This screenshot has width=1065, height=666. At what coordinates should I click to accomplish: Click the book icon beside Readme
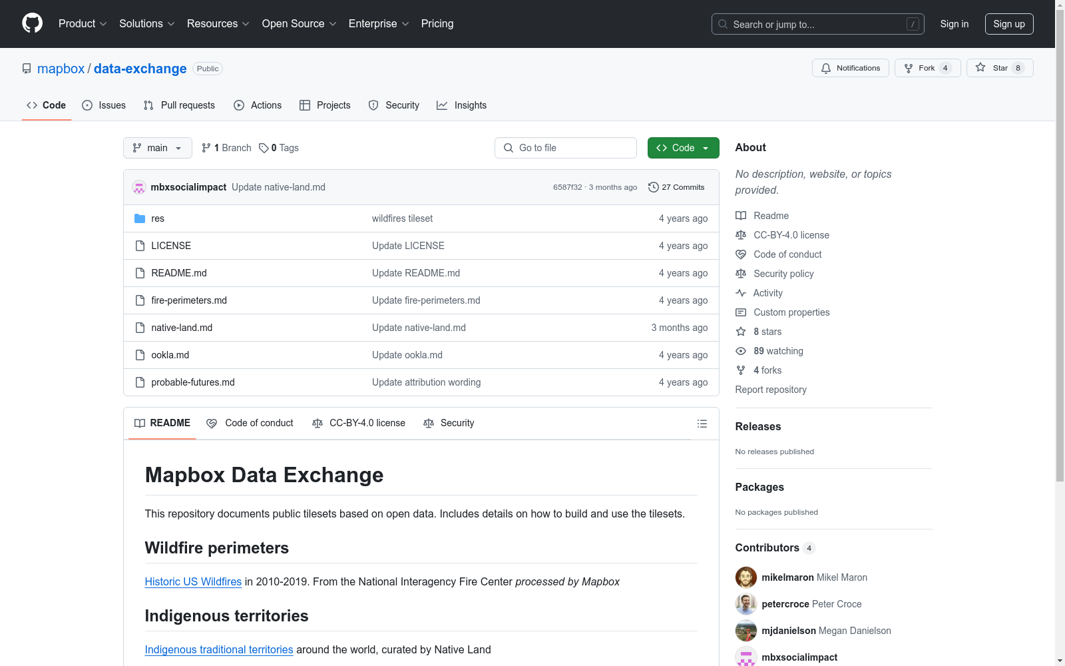741,216
